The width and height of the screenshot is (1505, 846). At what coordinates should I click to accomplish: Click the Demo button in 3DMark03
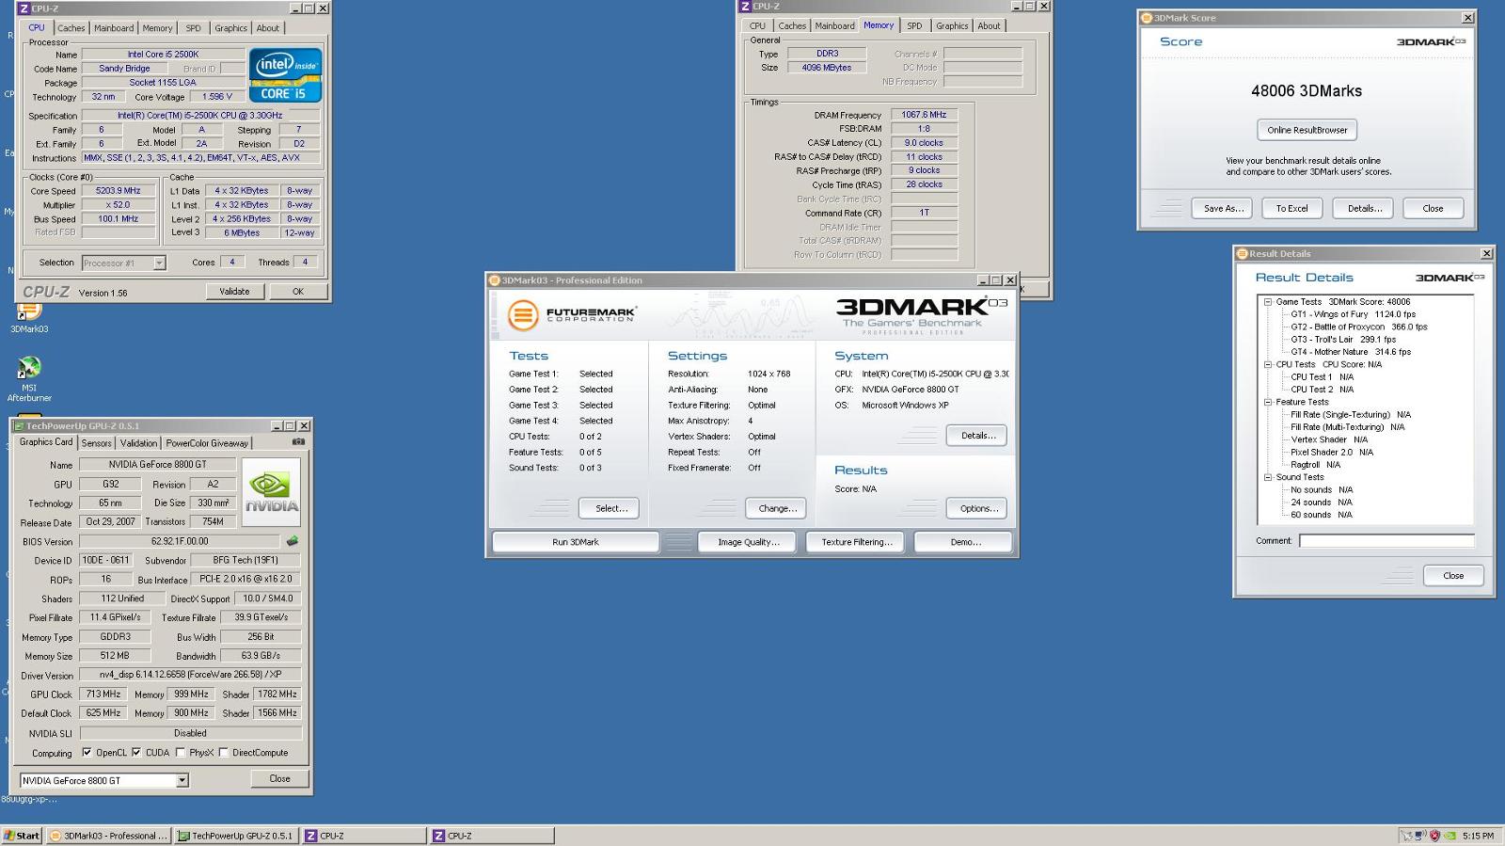click(964, 542)
